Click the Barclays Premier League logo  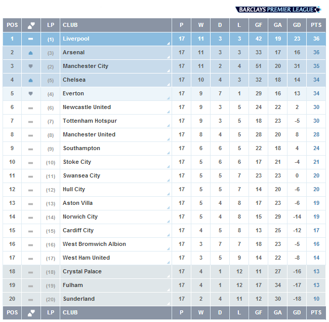click(278, 9)
